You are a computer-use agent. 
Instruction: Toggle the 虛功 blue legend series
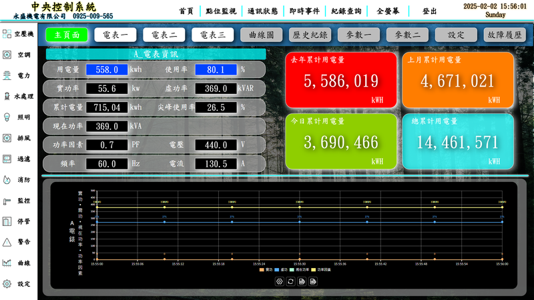[x=281, y=270]
